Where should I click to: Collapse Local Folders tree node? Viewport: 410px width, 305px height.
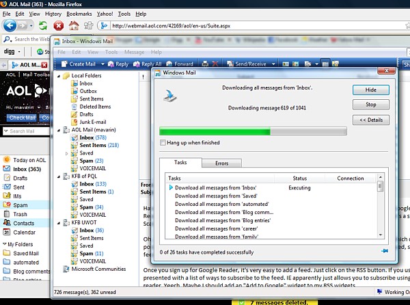click(59, 76)
